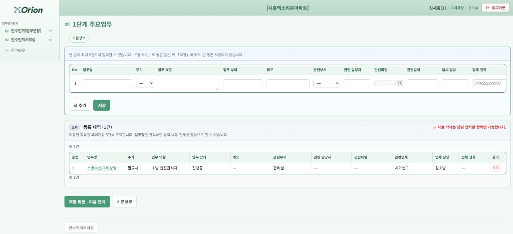Screen dimensions: 513x234
Task: Click the 조회 badge
Action: point(75,127)
